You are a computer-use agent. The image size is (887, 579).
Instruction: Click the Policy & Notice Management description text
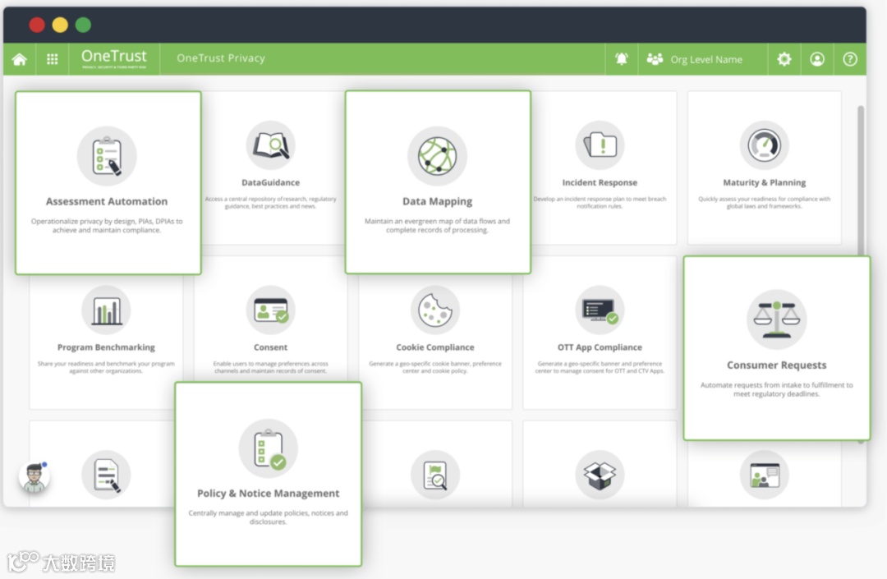point(268,517)
